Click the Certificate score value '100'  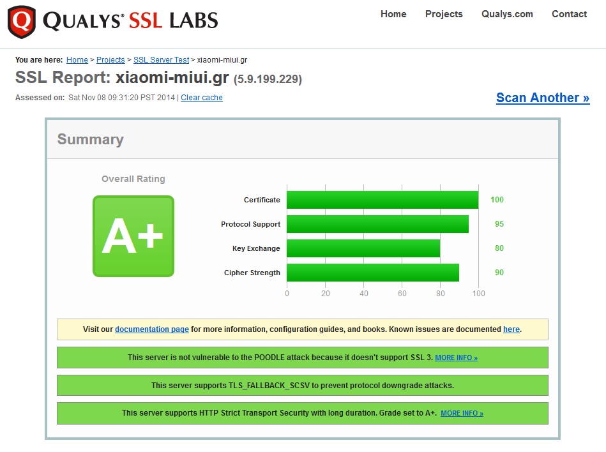tap(497, 200)
